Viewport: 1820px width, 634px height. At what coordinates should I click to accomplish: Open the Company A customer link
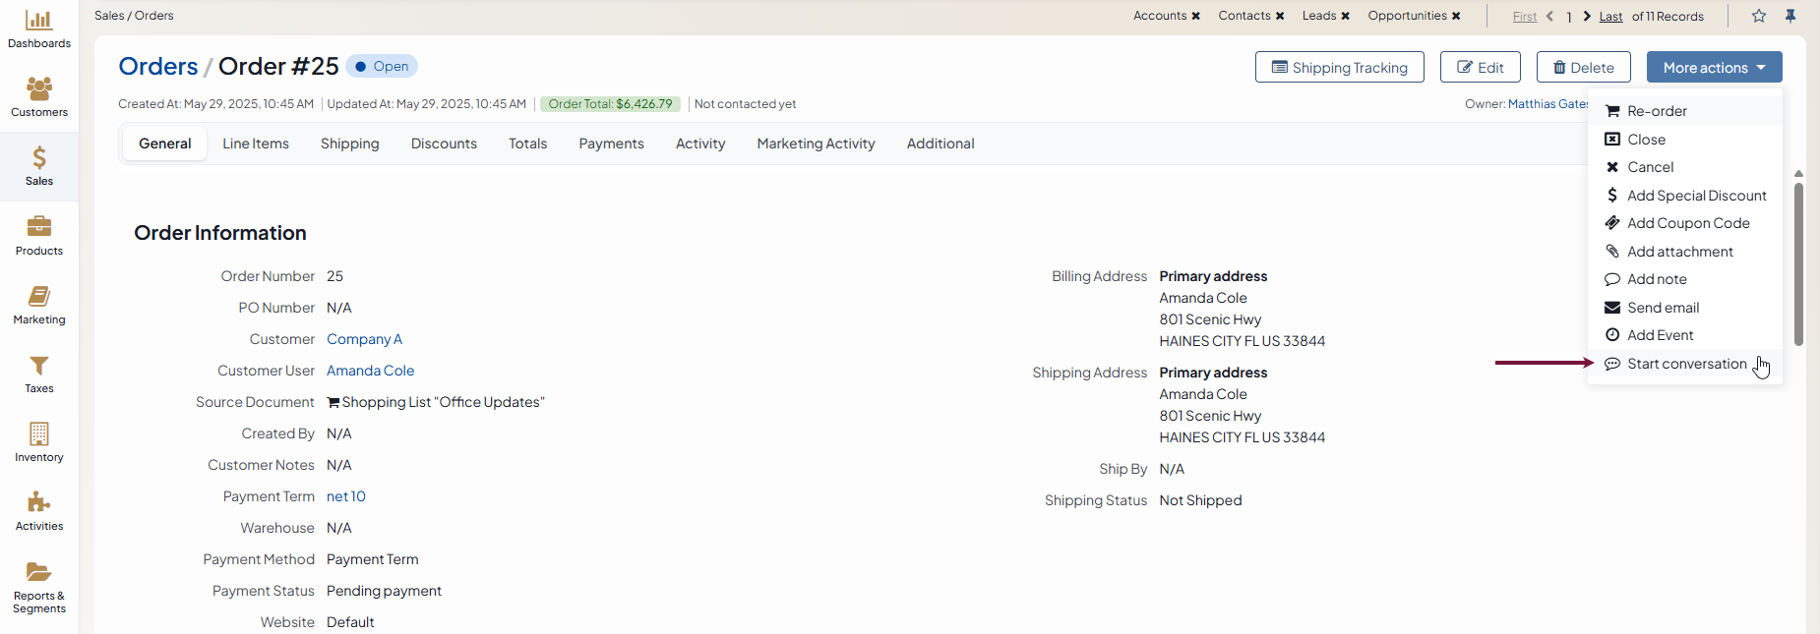point(364,339)
